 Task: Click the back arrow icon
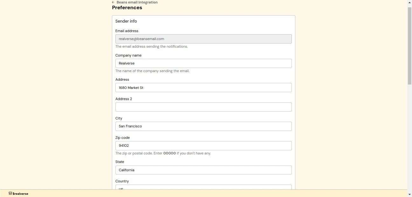pyautogui.click(x=113, y=2)
